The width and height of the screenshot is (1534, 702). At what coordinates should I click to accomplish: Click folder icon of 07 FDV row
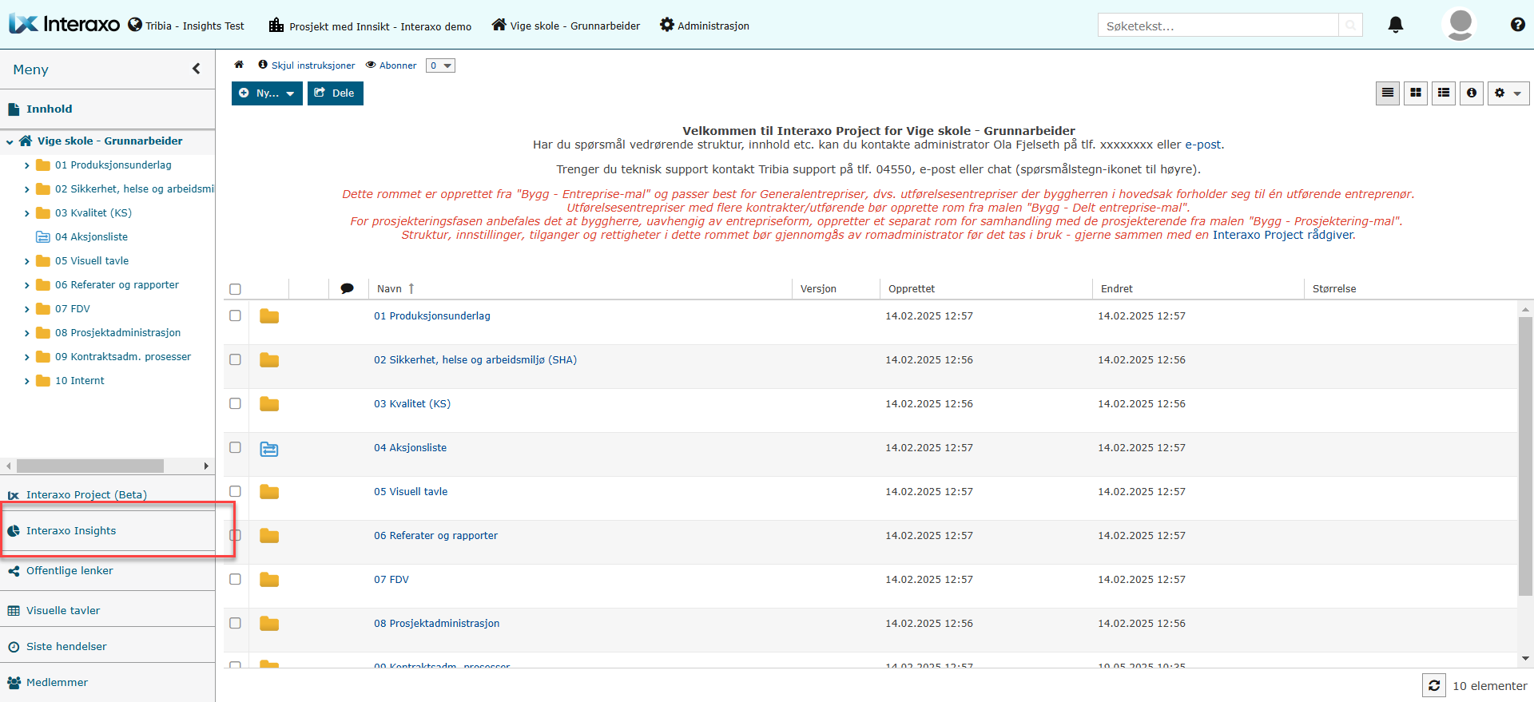point(269,580)
